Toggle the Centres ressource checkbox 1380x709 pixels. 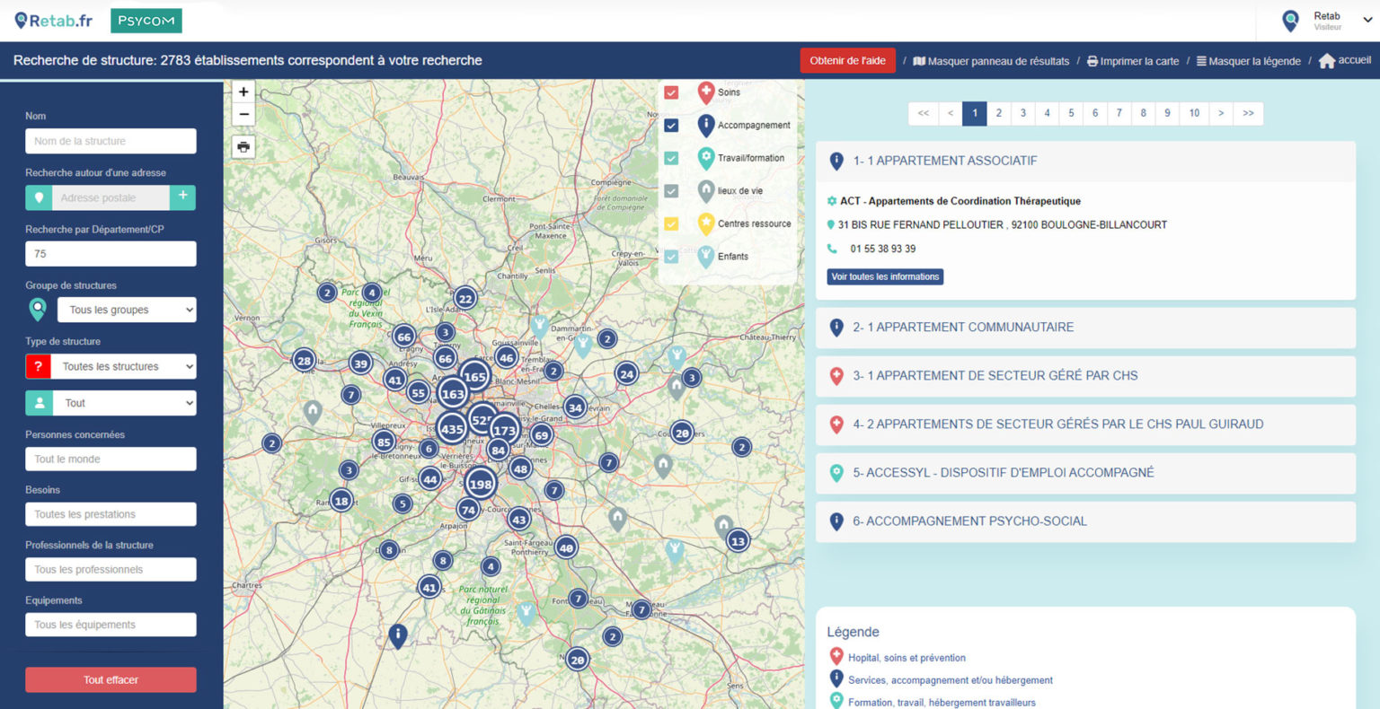point(671,223)
